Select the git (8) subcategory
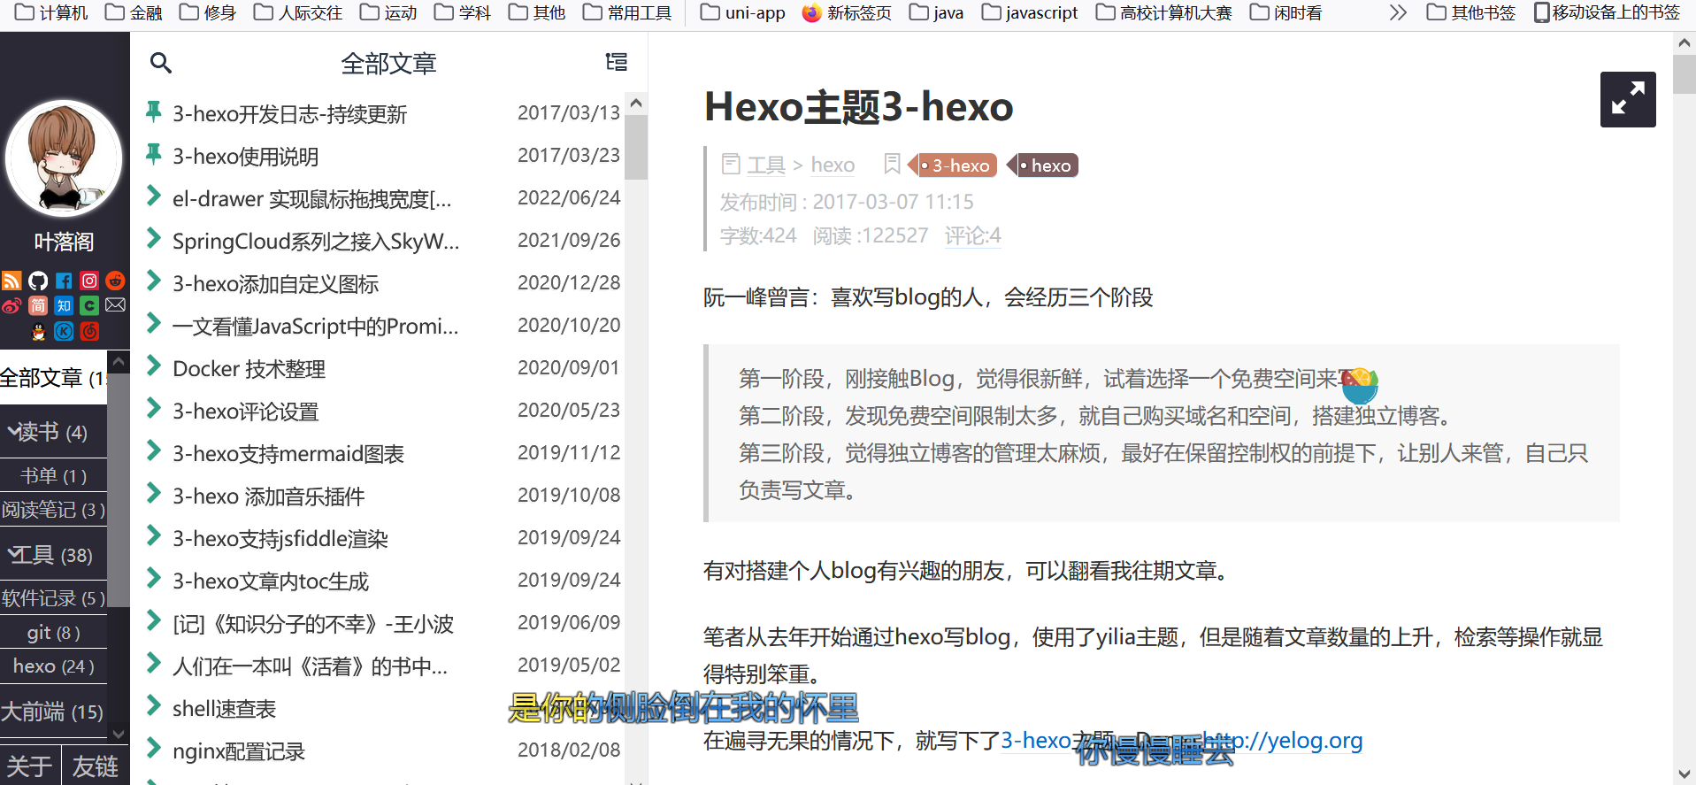1696x785 pixels. (53, 633)
